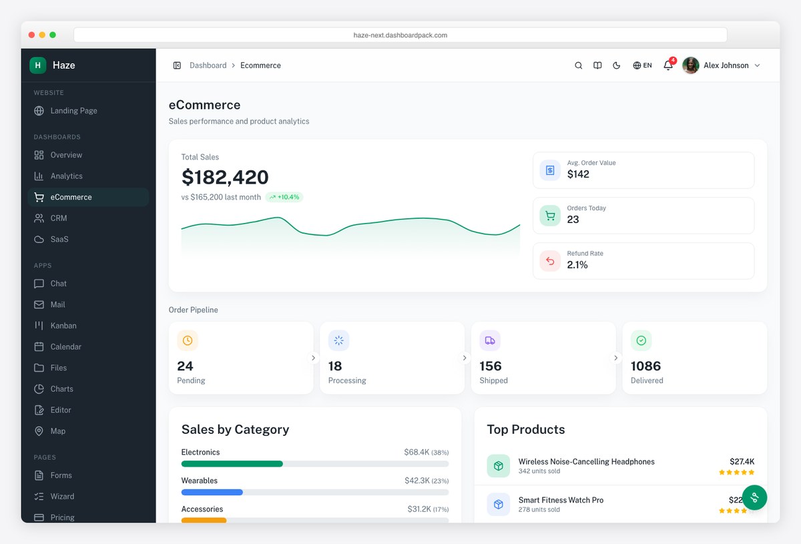
Task: Open the Kanban board
Action: 88,326
